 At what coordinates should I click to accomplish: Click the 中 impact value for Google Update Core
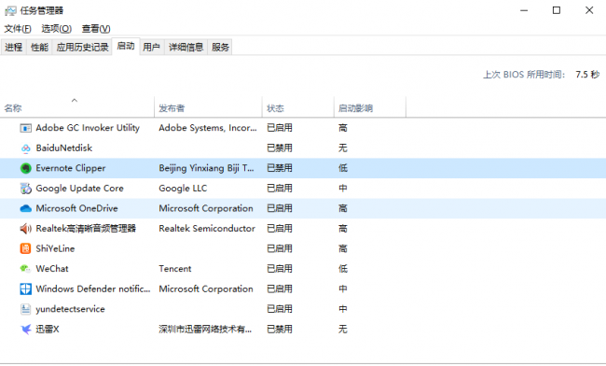pyautogui.click(x=343, y=189)
